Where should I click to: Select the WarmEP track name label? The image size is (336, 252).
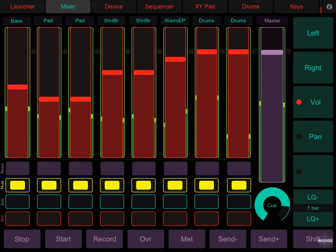click(175, 21)
